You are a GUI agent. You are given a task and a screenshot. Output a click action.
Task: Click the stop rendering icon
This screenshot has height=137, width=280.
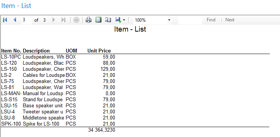[x=76, y=20]
